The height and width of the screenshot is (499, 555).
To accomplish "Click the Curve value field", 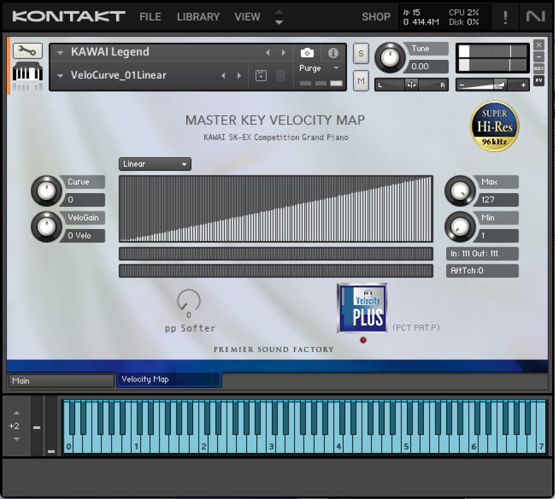I will point(84,199).
